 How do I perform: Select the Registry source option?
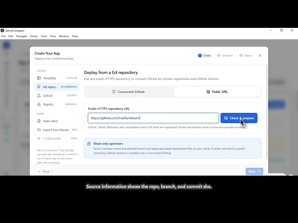[57, 104]
